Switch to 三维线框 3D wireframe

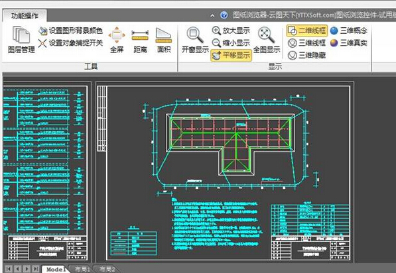(307, 43)
